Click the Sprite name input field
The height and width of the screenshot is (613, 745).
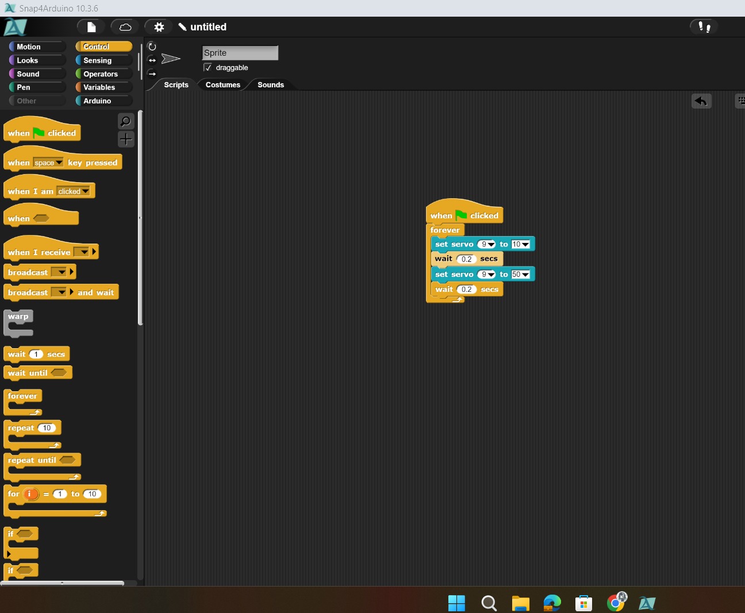click(240, 53)
